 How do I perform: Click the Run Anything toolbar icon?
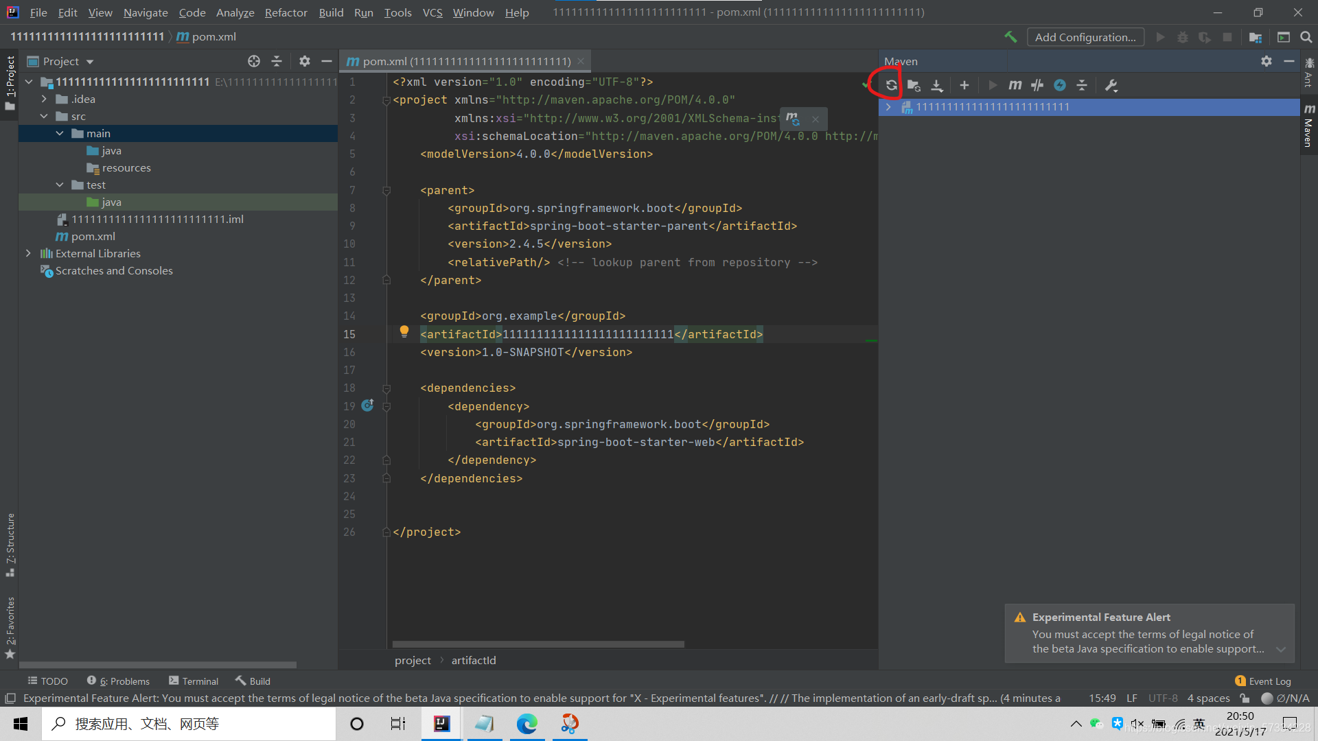1284,37
